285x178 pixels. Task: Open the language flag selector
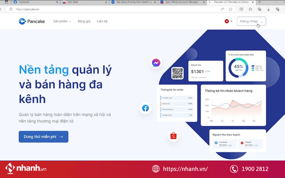pyautogui.click(x=228, y=21)
